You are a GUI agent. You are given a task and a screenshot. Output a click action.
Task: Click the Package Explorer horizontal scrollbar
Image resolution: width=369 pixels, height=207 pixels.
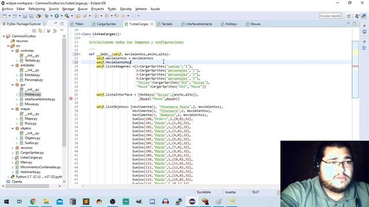(28, 186)
